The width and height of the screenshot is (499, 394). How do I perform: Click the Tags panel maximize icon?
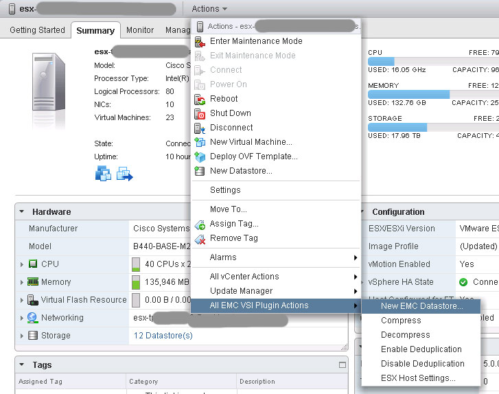[x=343, y=365]
